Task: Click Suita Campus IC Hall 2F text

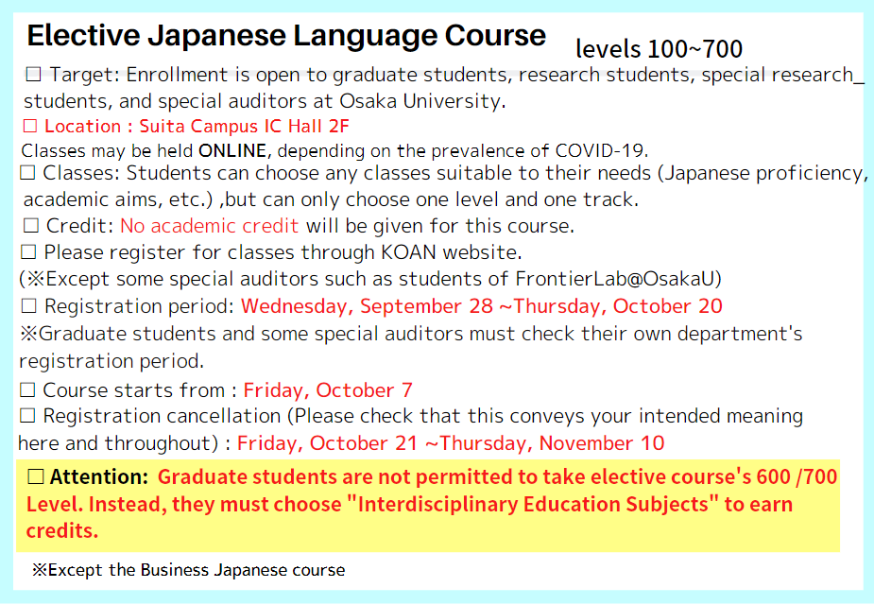Action: [x=244, y=126]
